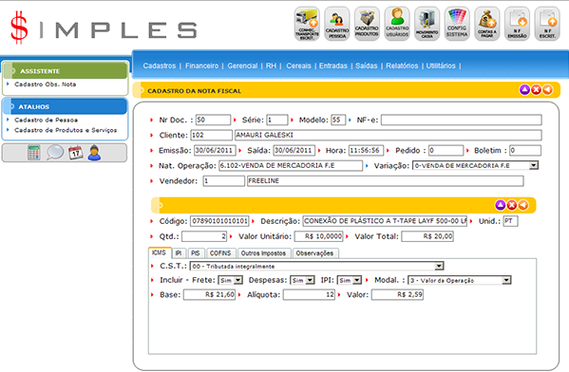Image resolution: width=569 pixels, height=372 pixels.
Task: Click Cadastro de Pessoa shortcut link
Action: tap(47, 120)
